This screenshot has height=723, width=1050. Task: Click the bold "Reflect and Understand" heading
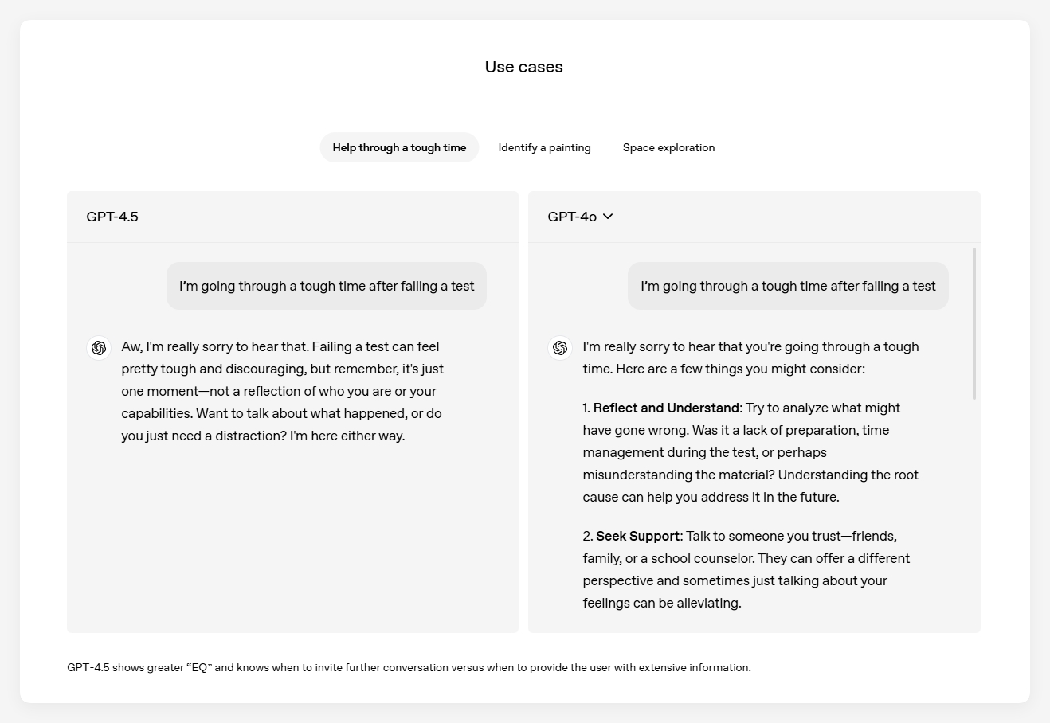(666, 408)
